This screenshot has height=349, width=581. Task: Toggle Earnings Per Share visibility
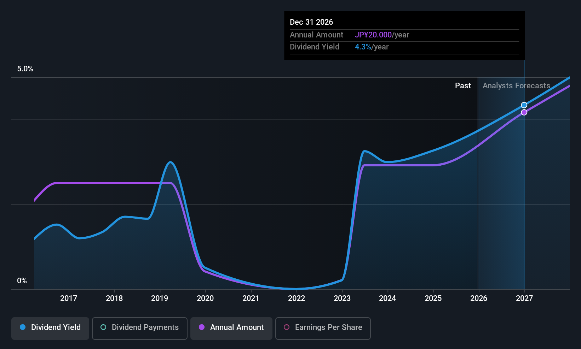click(x=323, y=328)
